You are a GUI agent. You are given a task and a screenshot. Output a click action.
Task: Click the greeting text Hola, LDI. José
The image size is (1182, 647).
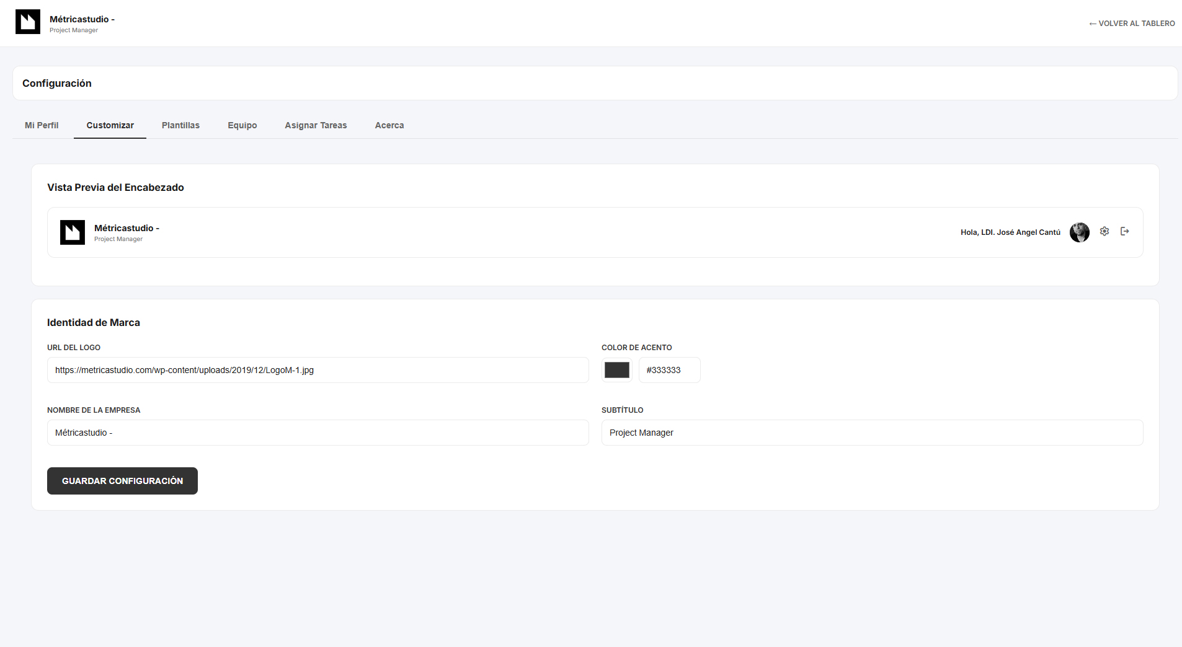click(1010, 232)
